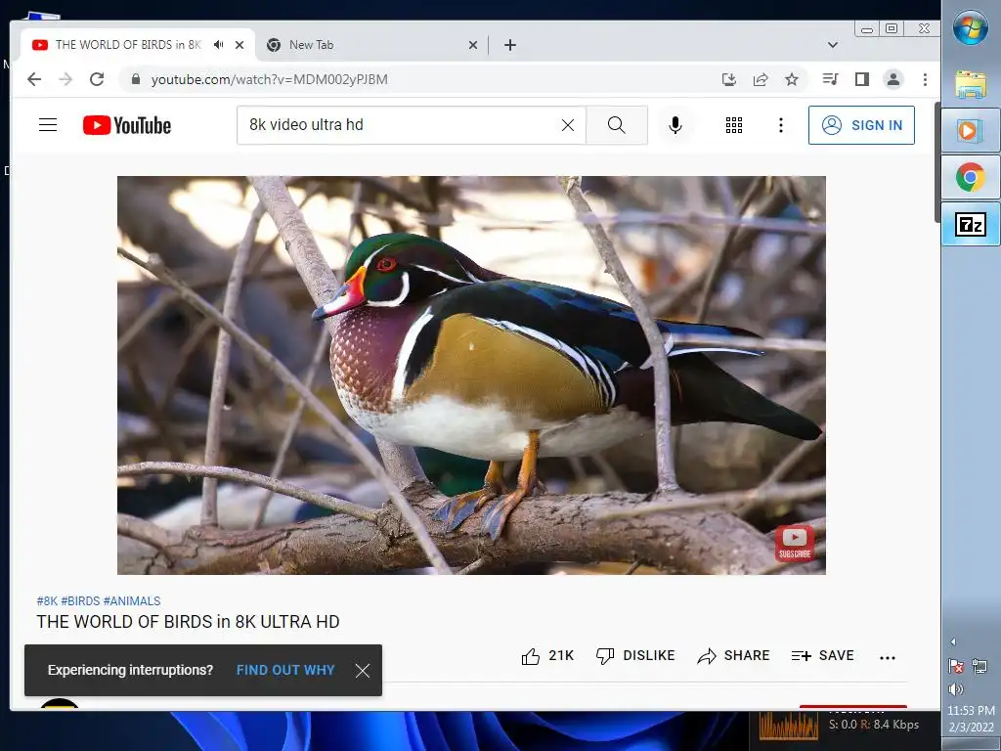Share the video
Image resolution: width=1001 pixels, height=751 pixels.
[733, 656]
